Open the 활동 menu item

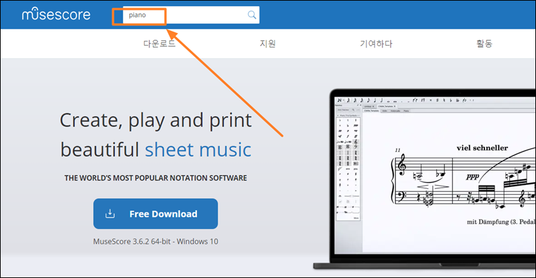tap(484, 44)
